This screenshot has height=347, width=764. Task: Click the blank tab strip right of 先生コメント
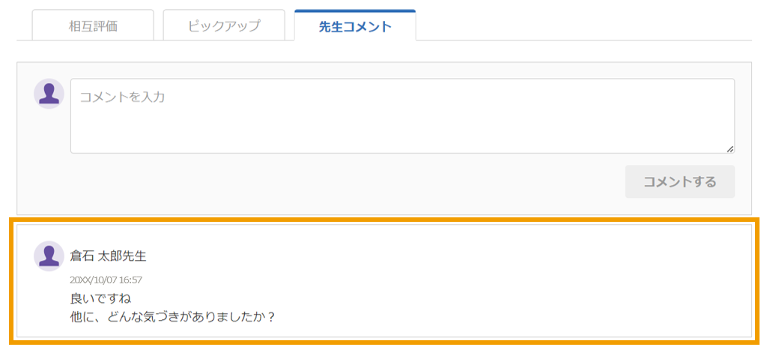[585, 25]
